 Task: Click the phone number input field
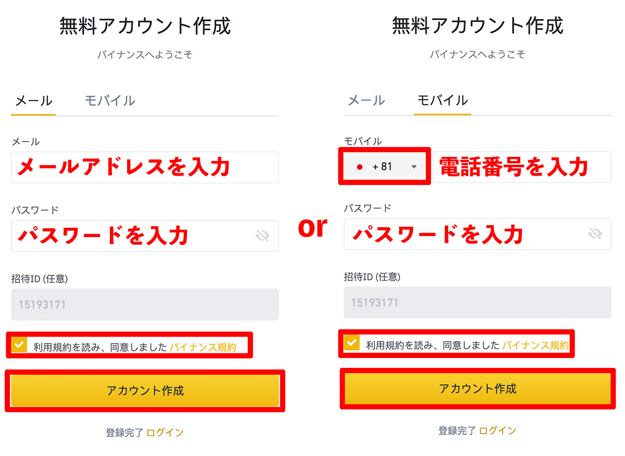point(522,167)
